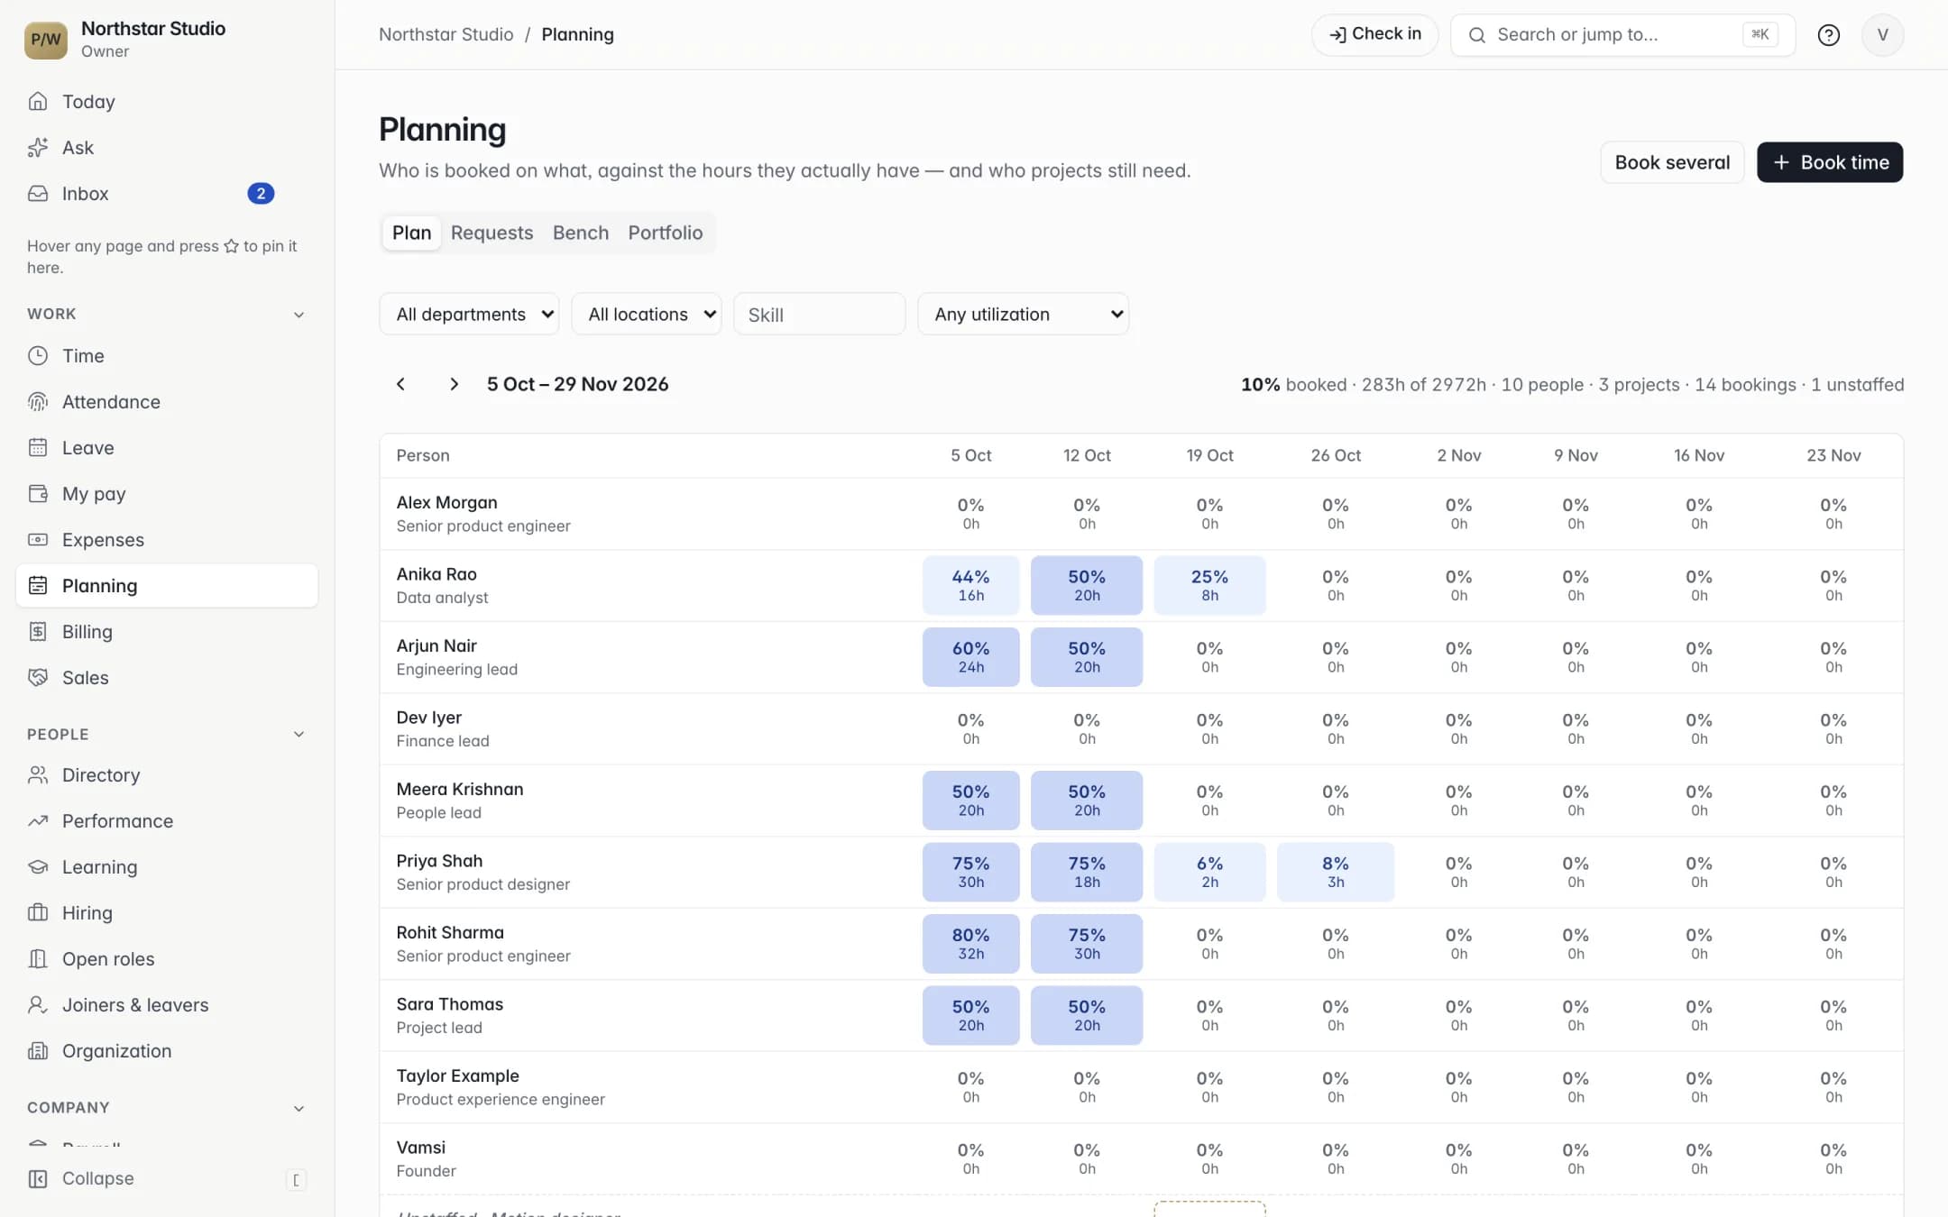Click the Check in button
The width and height of the screenshot is (1948, 1217).
click(1374, 34)
